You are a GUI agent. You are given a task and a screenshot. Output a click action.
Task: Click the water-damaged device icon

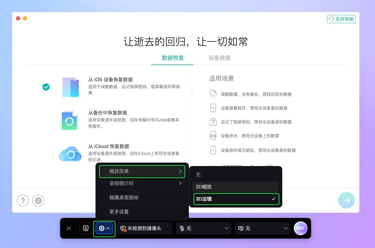coord(213,136)
